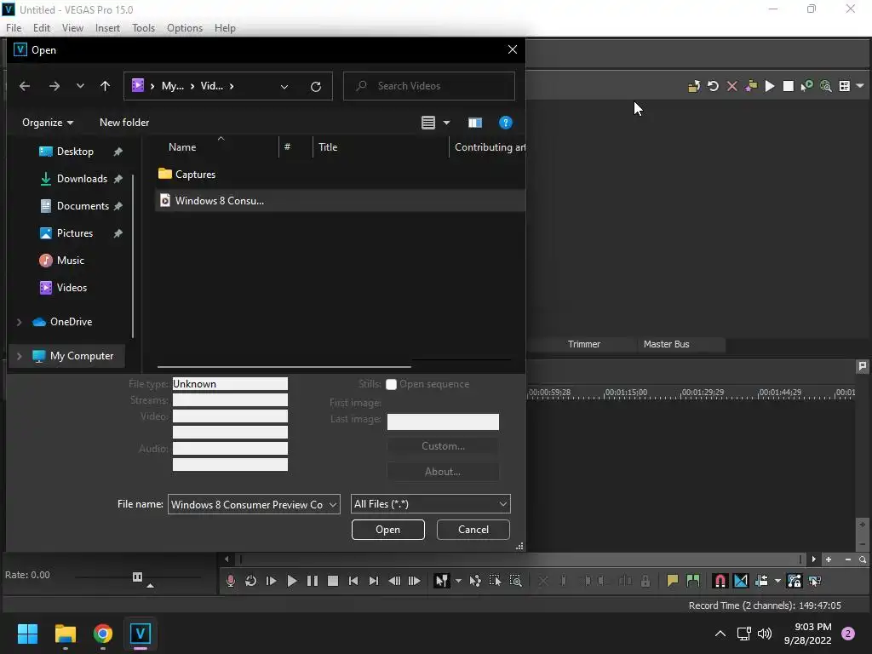
Task: Open the Options menu
Action: 185,28
